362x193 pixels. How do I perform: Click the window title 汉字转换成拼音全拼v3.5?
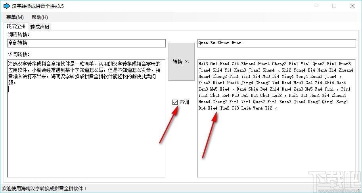click(38, 6)
